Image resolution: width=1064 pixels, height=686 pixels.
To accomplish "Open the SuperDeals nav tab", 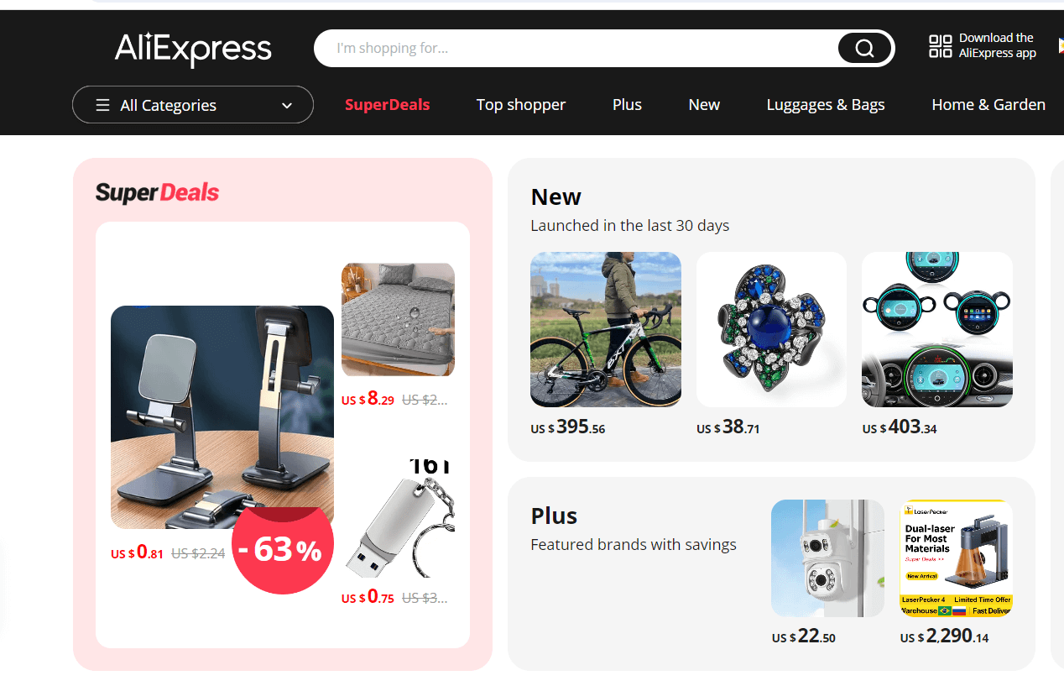I will 387,105.
